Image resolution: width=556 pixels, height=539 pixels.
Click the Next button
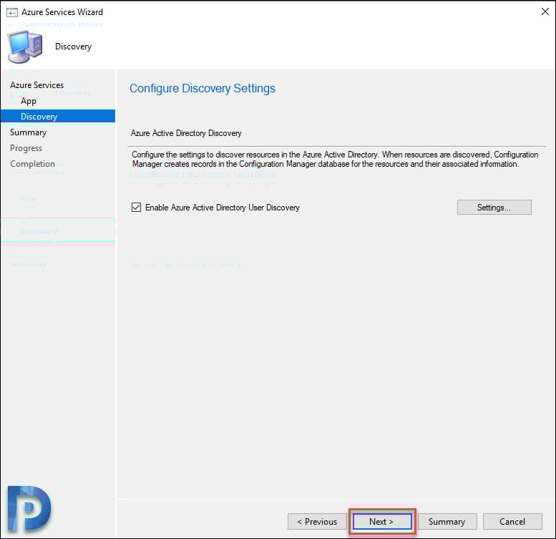(382, 522)
